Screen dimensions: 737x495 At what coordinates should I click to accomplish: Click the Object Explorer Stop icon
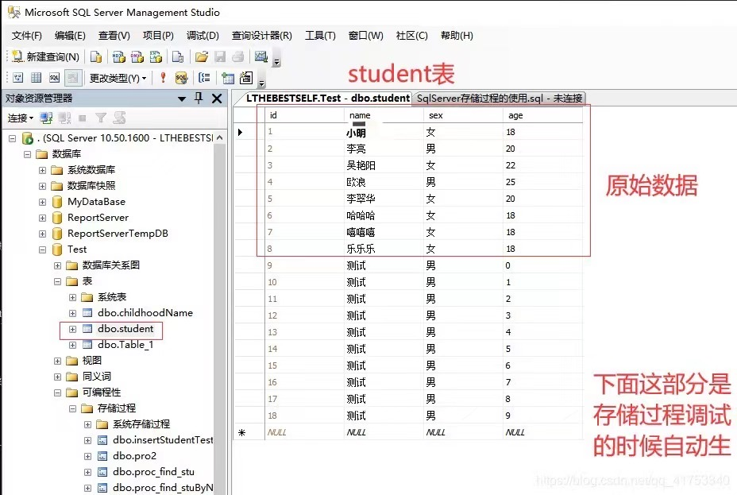83,118
